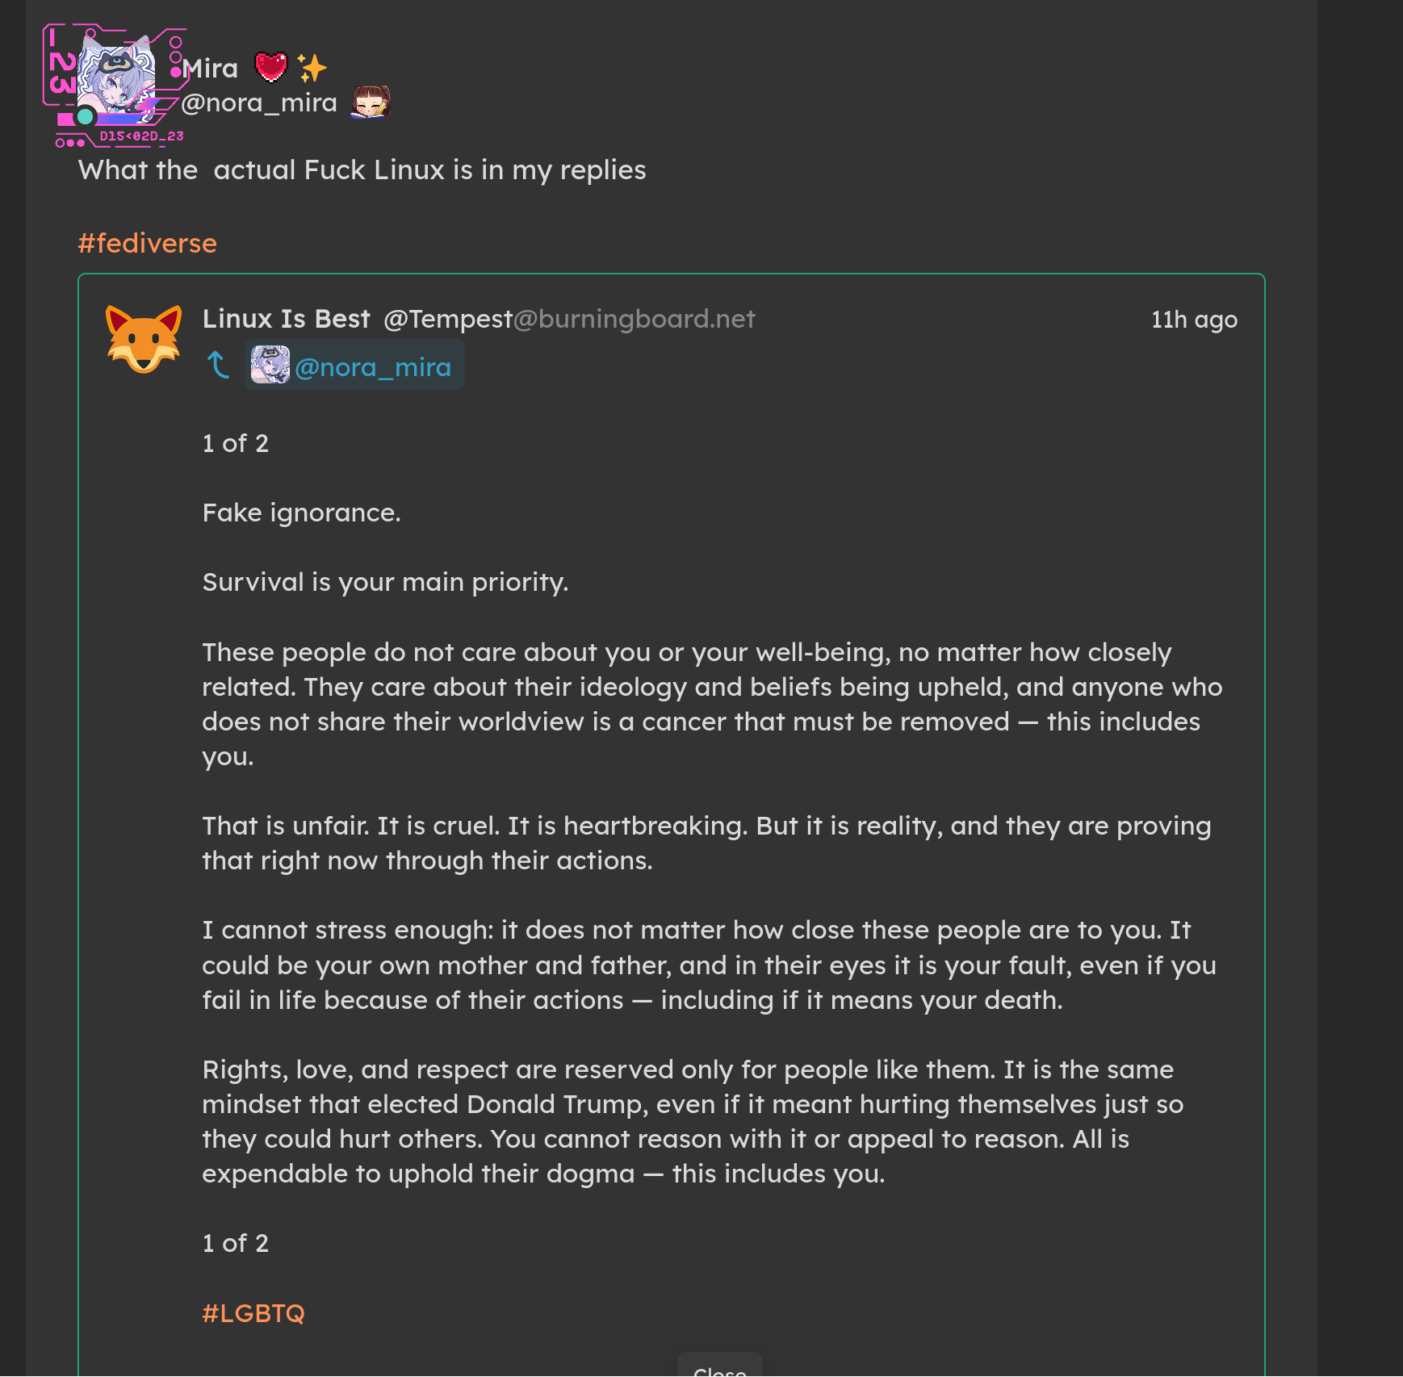Click the pink D15<02D_23 avatar decoration label
This screenshot has height=1377, width=1403.
[141, 136]
